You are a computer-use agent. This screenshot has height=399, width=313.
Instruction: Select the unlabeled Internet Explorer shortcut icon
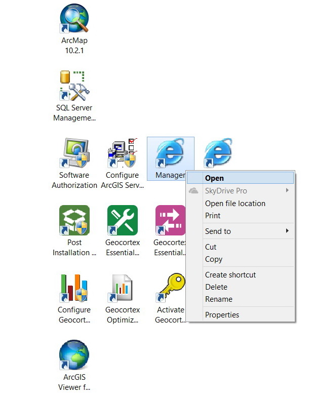point(219,153)
